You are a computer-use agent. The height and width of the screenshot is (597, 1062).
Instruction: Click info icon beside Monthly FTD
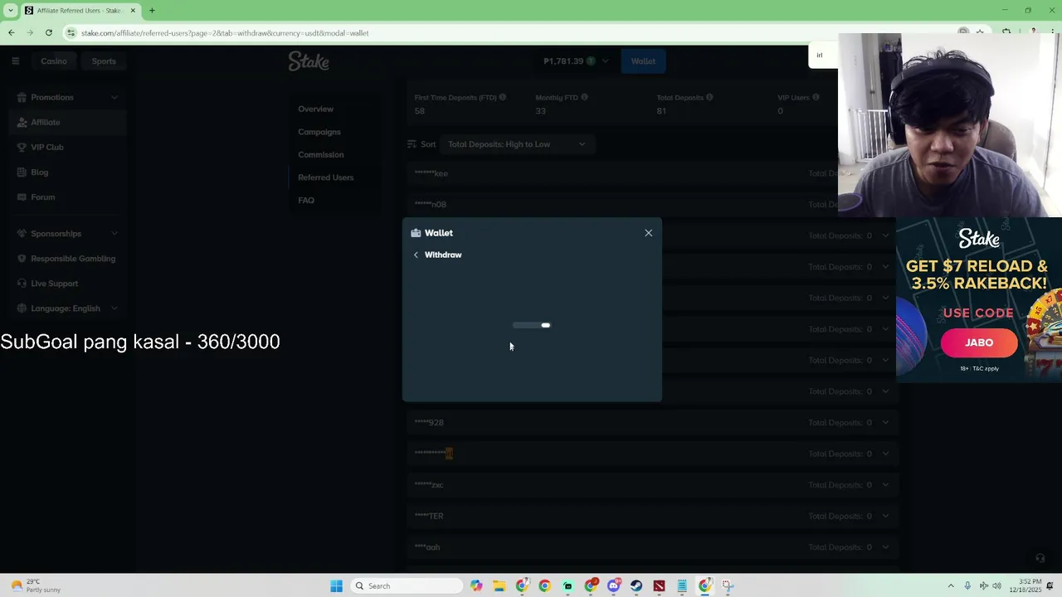pos(584,97)
